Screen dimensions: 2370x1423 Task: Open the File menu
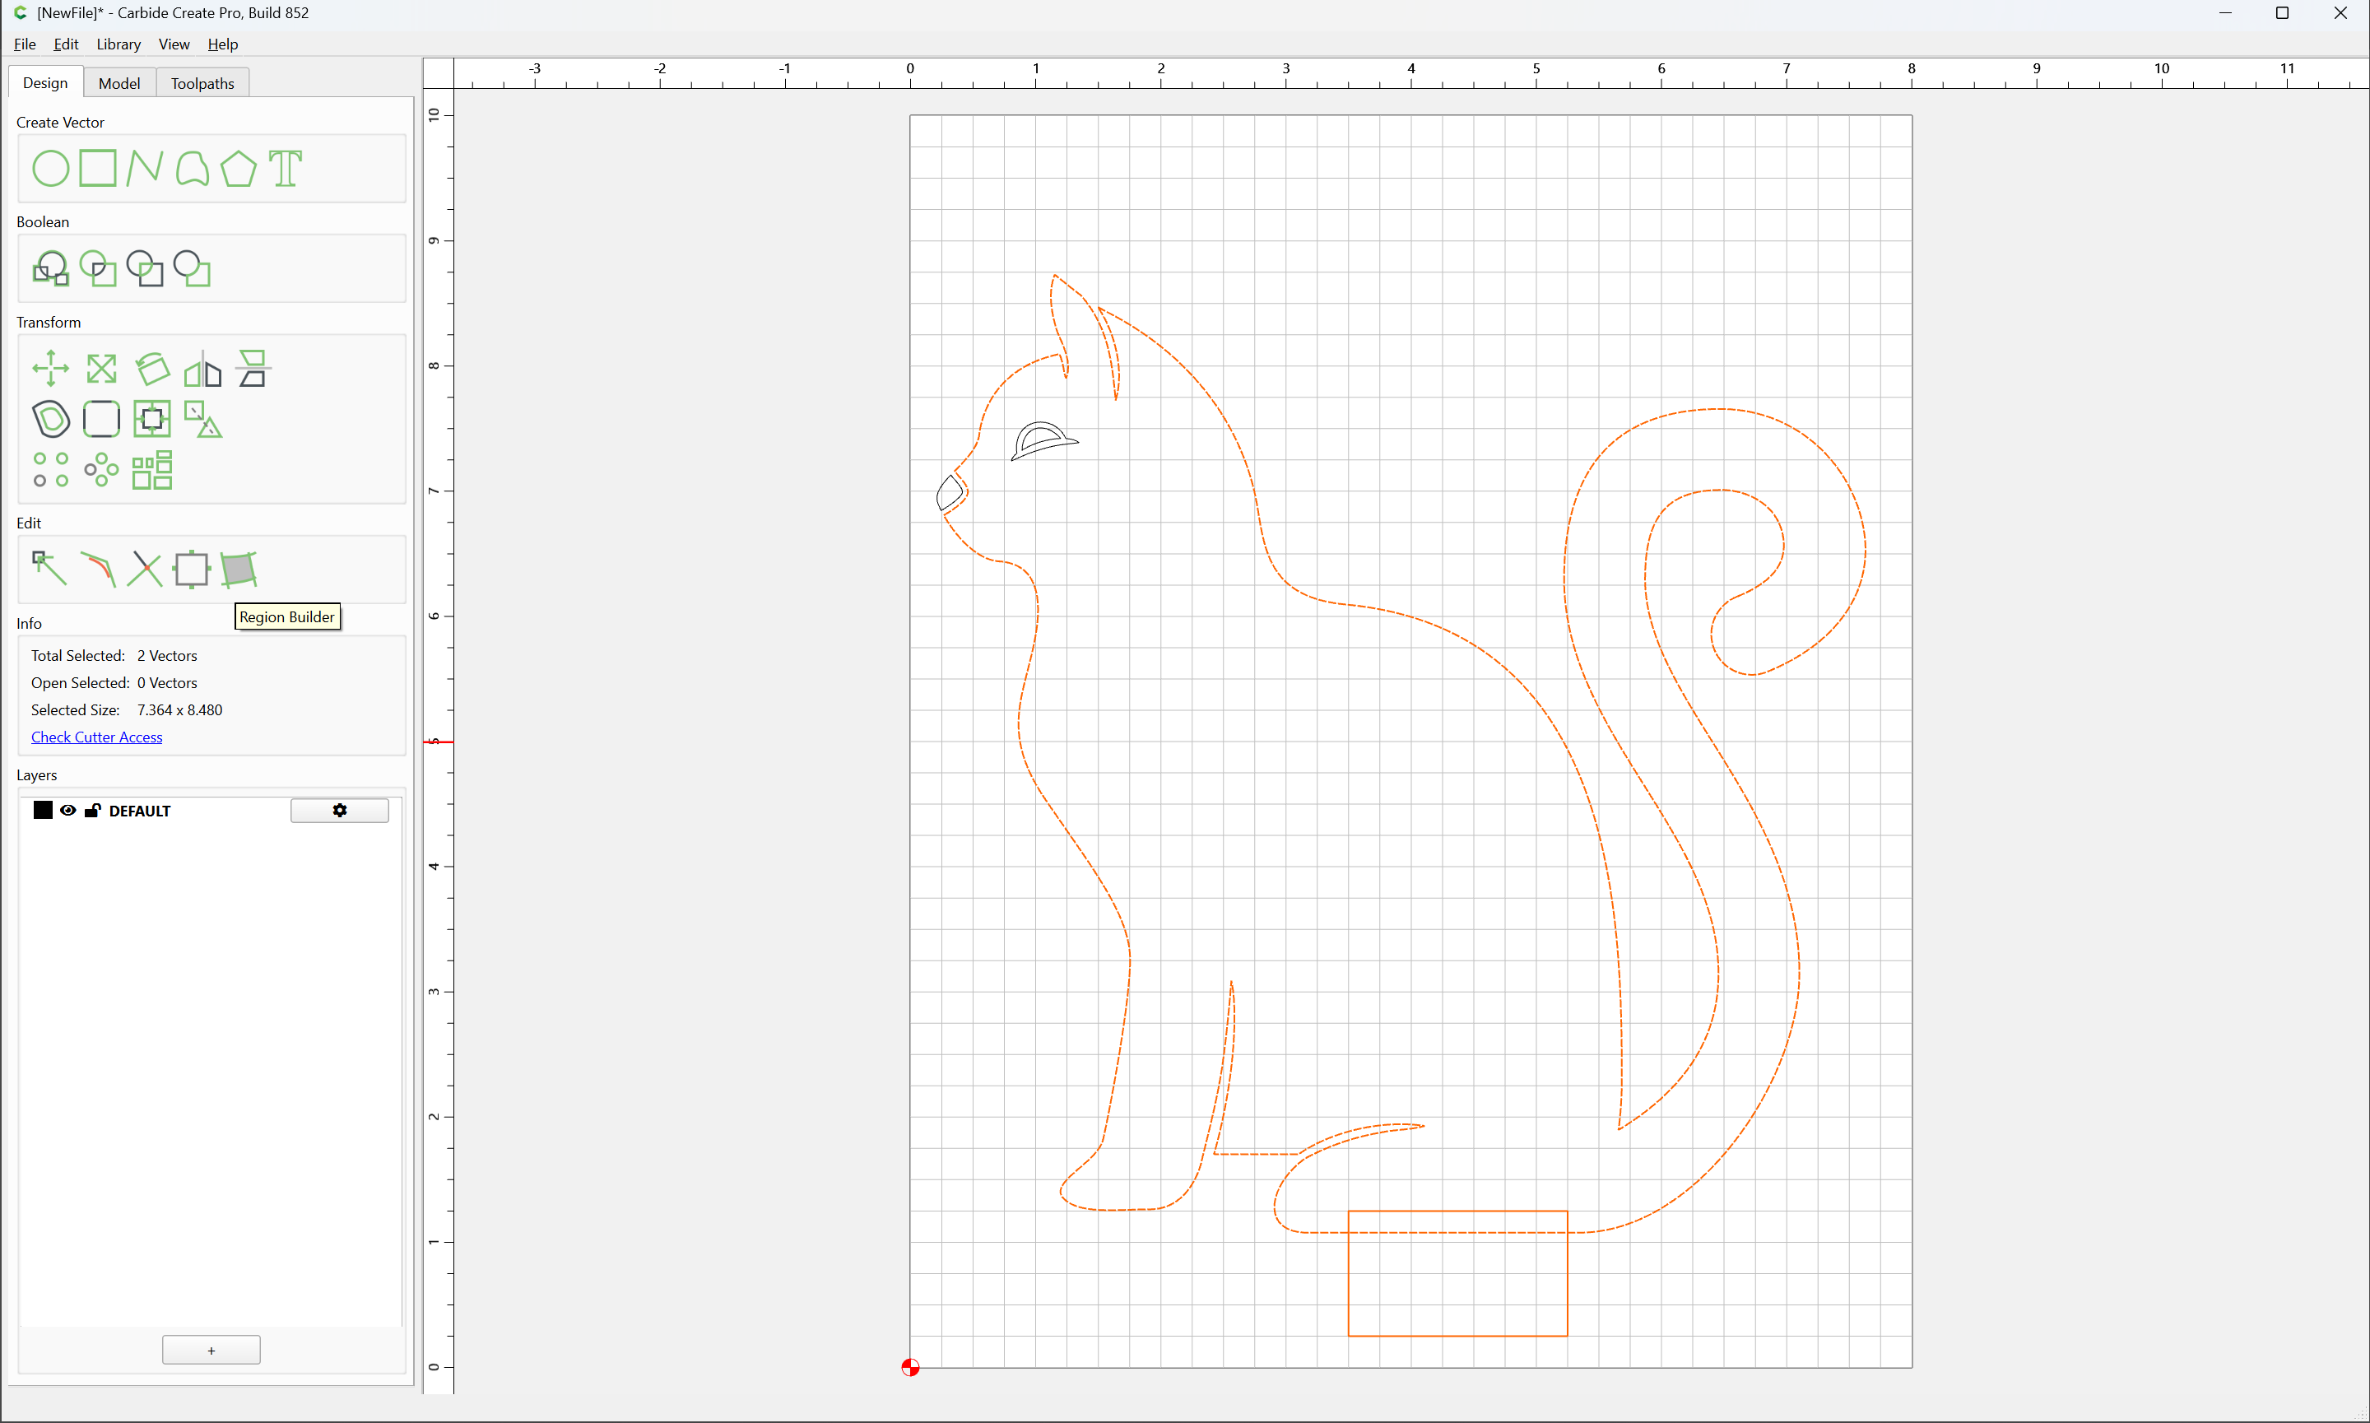pos(25,44)
